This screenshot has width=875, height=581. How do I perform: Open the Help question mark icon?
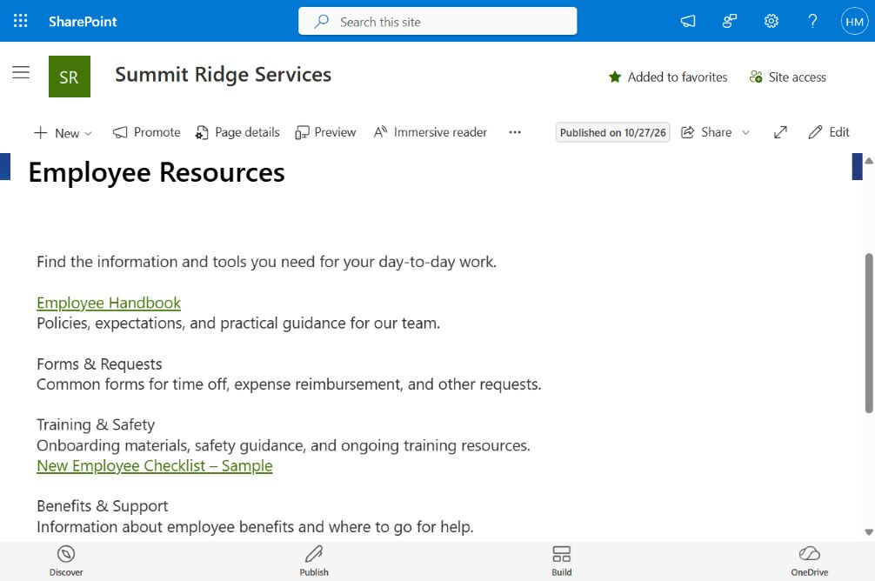pyautogui.click(x=812, y=21)
